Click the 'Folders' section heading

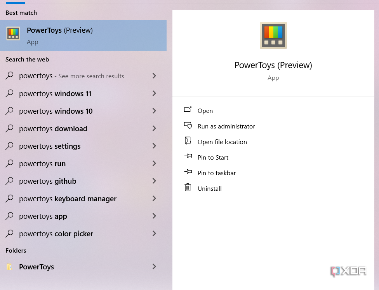click(16, 250)
